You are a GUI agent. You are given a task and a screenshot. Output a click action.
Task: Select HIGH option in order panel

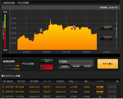click(47, 61)
